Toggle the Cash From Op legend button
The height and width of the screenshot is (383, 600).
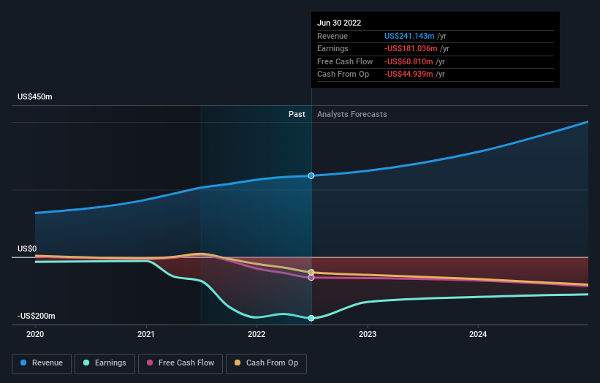point(266,363)
